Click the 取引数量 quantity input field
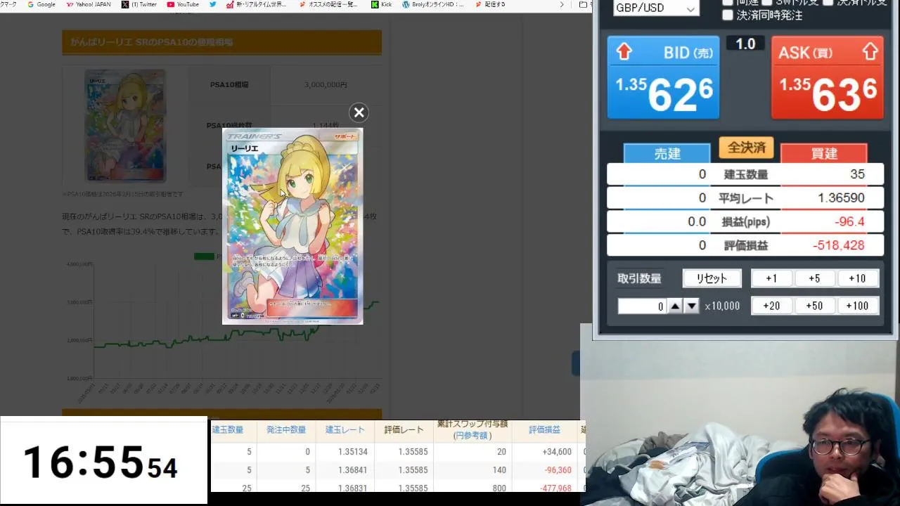The width and height of the screenshot is (900, 506). coord(642,306)
